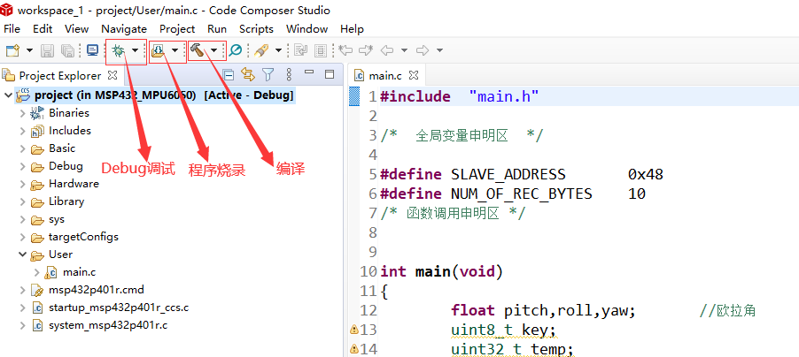Expand the Basic folder
799x357 pixels.
point(22,148)
